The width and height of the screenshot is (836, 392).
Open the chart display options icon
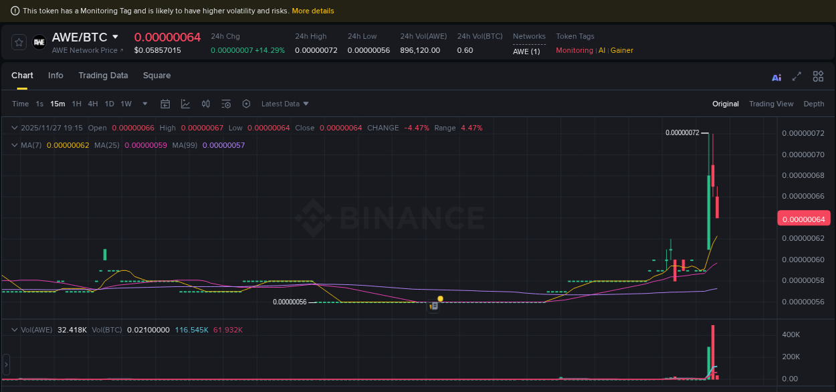click(225, 104)
